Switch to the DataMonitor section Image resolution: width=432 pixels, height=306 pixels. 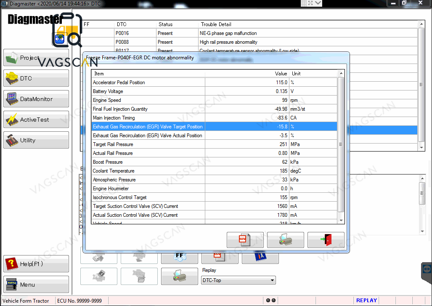click(x=36, y=99)
